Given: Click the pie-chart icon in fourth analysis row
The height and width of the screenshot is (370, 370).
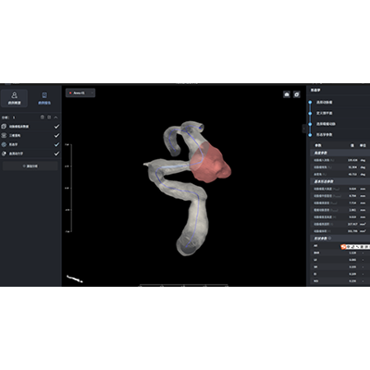Looking at the screenshot, I should (4, 154).
